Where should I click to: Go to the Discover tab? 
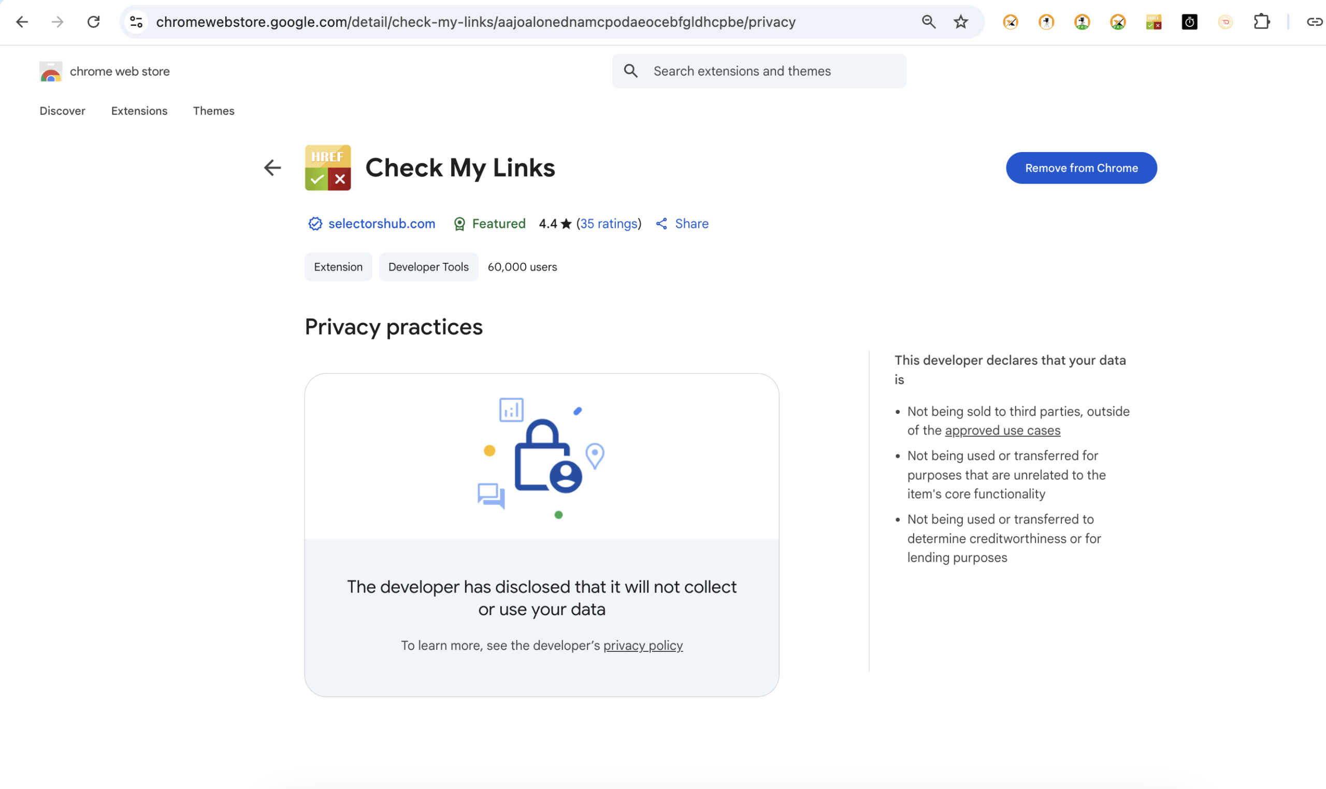tap(62, 111)
